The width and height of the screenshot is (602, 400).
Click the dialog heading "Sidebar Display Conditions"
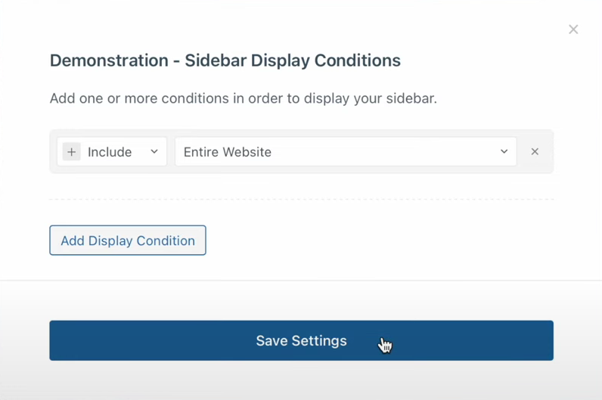coord(292,60)
